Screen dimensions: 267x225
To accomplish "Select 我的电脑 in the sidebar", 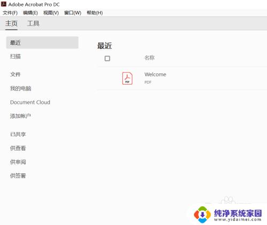I will pyautogui.click(x=21, y=88).
